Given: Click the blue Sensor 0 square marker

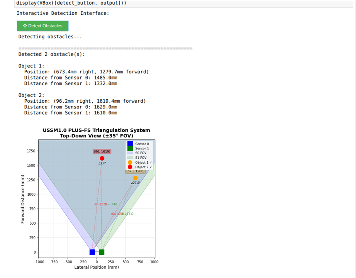Looking at the screenshot, I should (x=92, y=252).
